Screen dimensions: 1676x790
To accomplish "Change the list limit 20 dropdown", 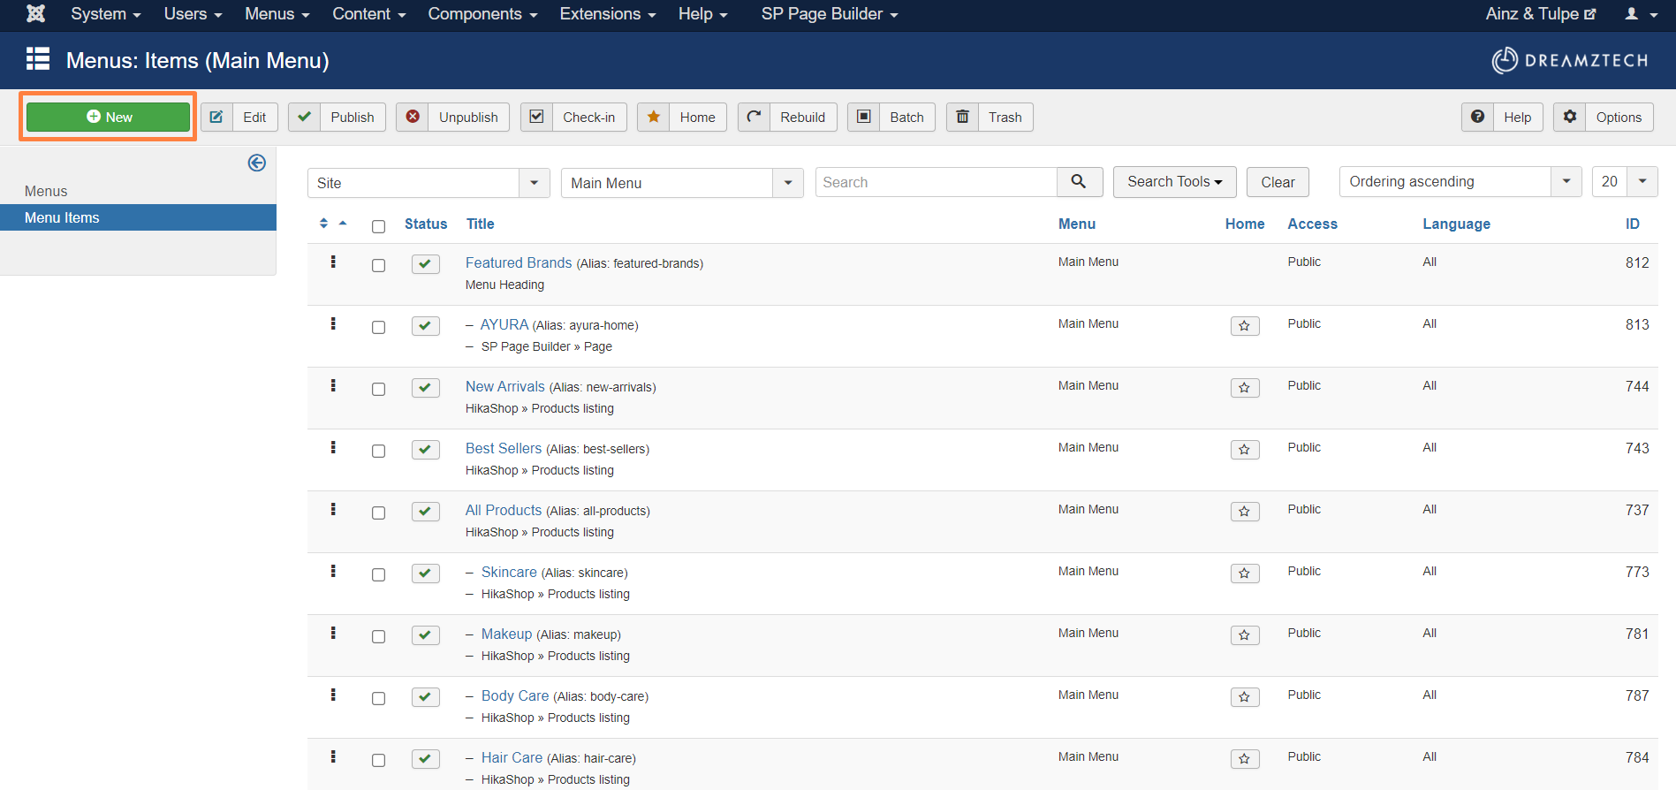I will 1625,181.
